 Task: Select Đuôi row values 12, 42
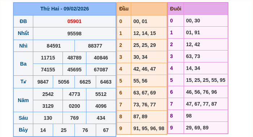(193, 45)
